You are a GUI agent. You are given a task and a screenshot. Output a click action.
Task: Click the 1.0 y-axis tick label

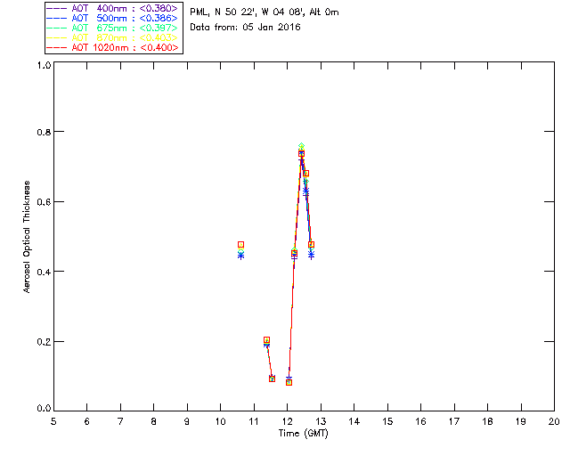click(44, 65)
